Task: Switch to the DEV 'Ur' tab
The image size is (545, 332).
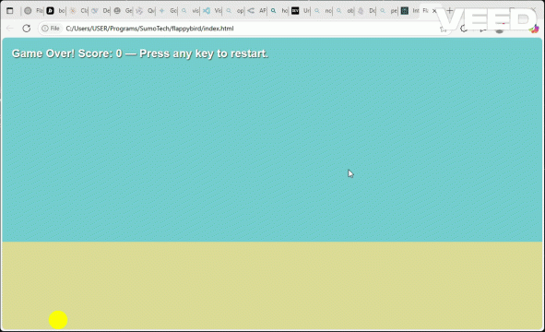Action: click(301, 11)
